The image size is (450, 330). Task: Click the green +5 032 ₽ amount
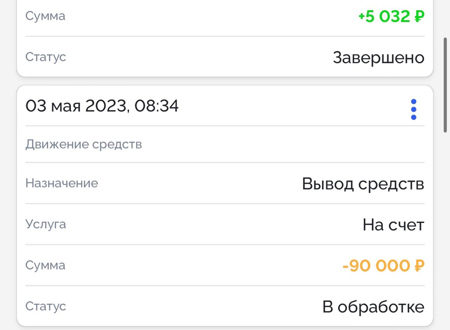click(391, 16)
